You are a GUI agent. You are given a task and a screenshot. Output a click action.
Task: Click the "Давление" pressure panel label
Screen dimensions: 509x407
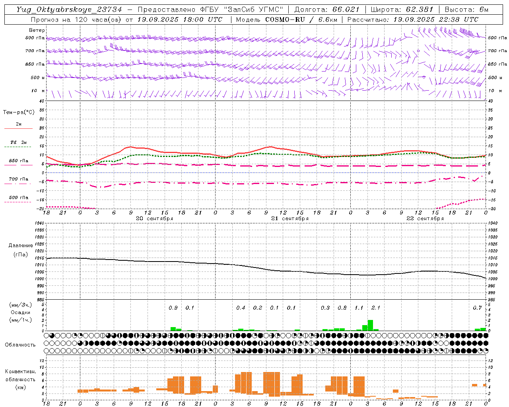pyautogui.click(x=21, y=246)
